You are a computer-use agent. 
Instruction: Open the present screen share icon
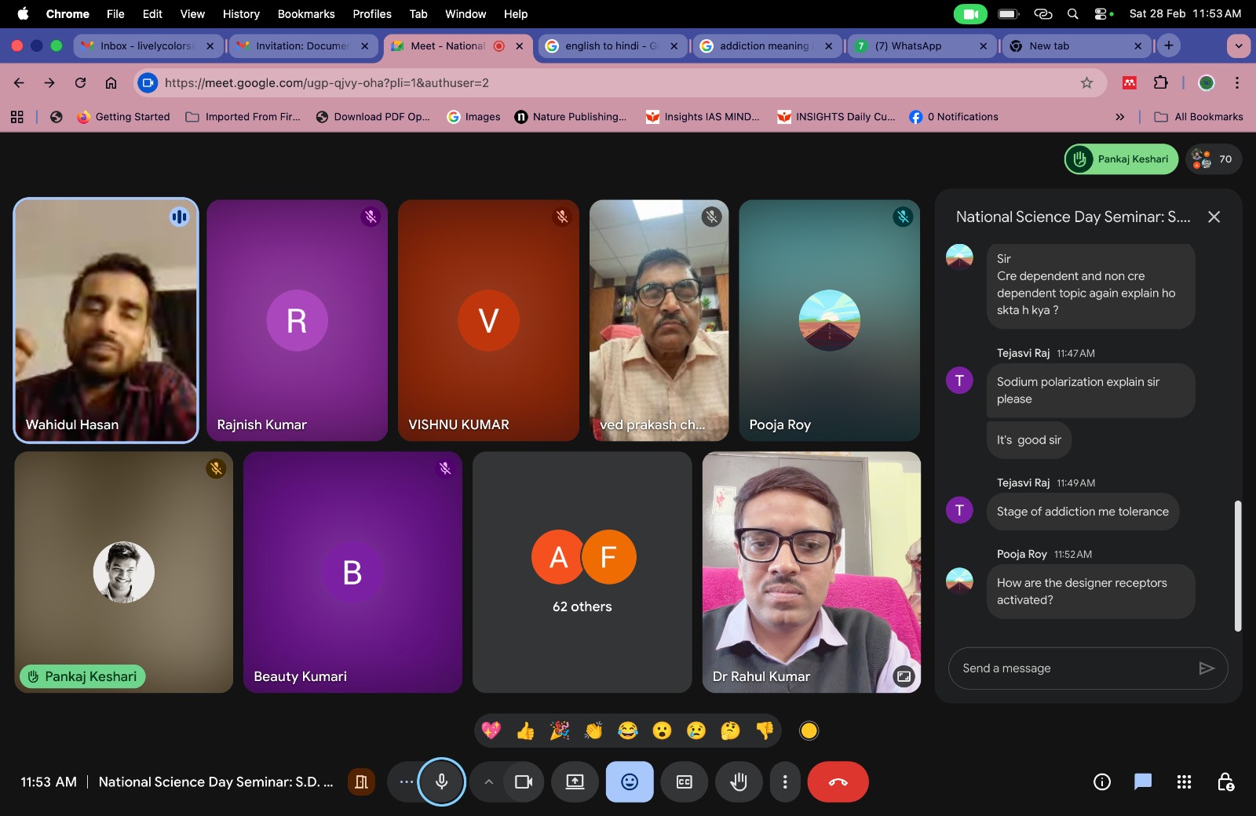pos(575,782)
